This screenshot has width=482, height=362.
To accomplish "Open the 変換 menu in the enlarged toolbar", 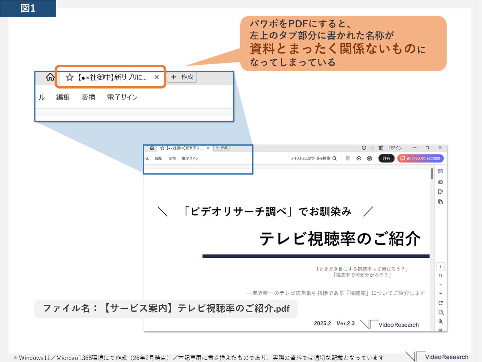I will 88,97.
